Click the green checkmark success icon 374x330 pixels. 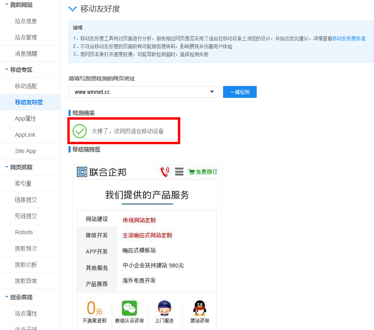tap(79, 131)
